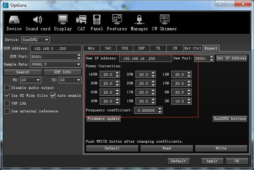Viewport: 254px width, 170px height.
Task: Switch to the TX tab
Action: click(158, 48)
